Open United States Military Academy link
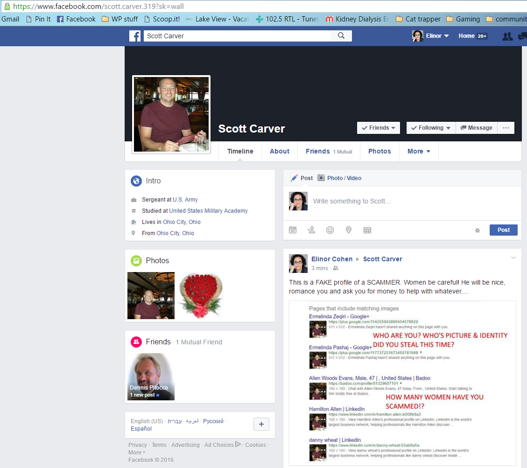 click(x=208, y=210)
